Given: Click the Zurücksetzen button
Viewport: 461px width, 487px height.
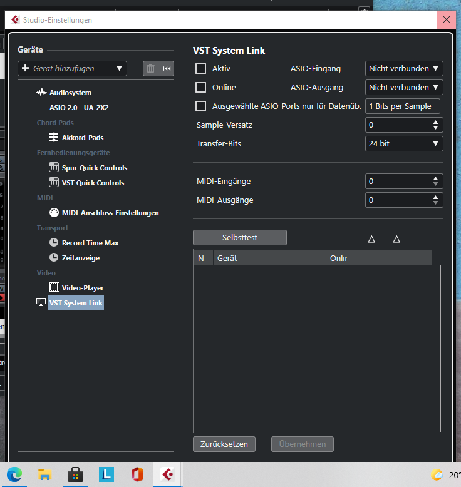Looking at the screenshot, I should [224, 444].
